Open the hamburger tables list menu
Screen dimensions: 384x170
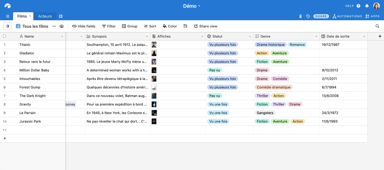(x=7, y=16)
